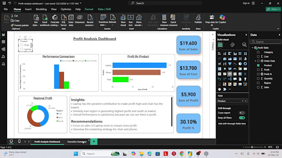Viewport: 282px width, 158px height.
Task: Copy the selected visual
Action: point(15,21)
